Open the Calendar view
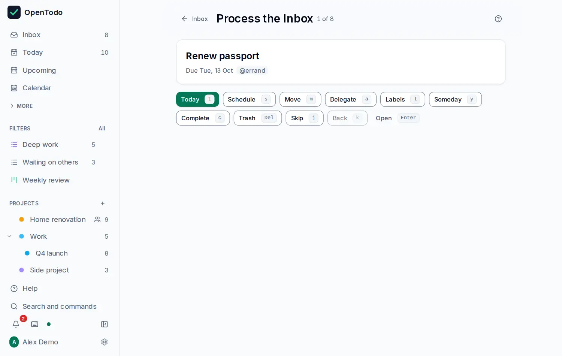This screenshot has height=356, width=562. (60, 88)
